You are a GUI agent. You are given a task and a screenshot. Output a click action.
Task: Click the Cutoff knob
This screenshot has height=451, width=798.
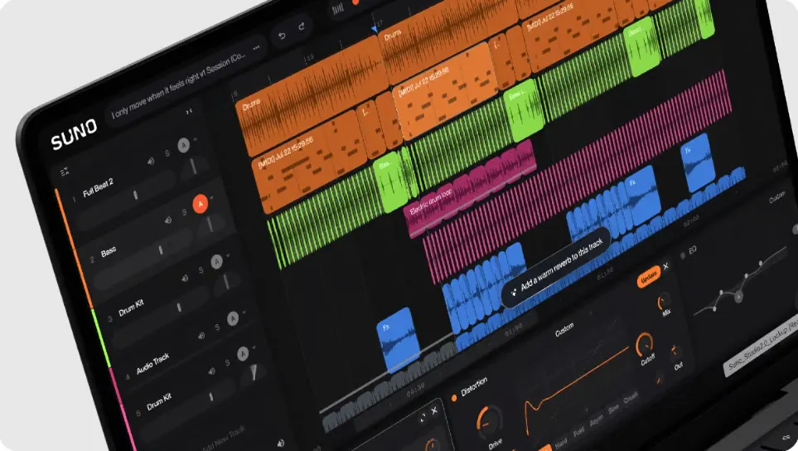click(x=645, y=343)
